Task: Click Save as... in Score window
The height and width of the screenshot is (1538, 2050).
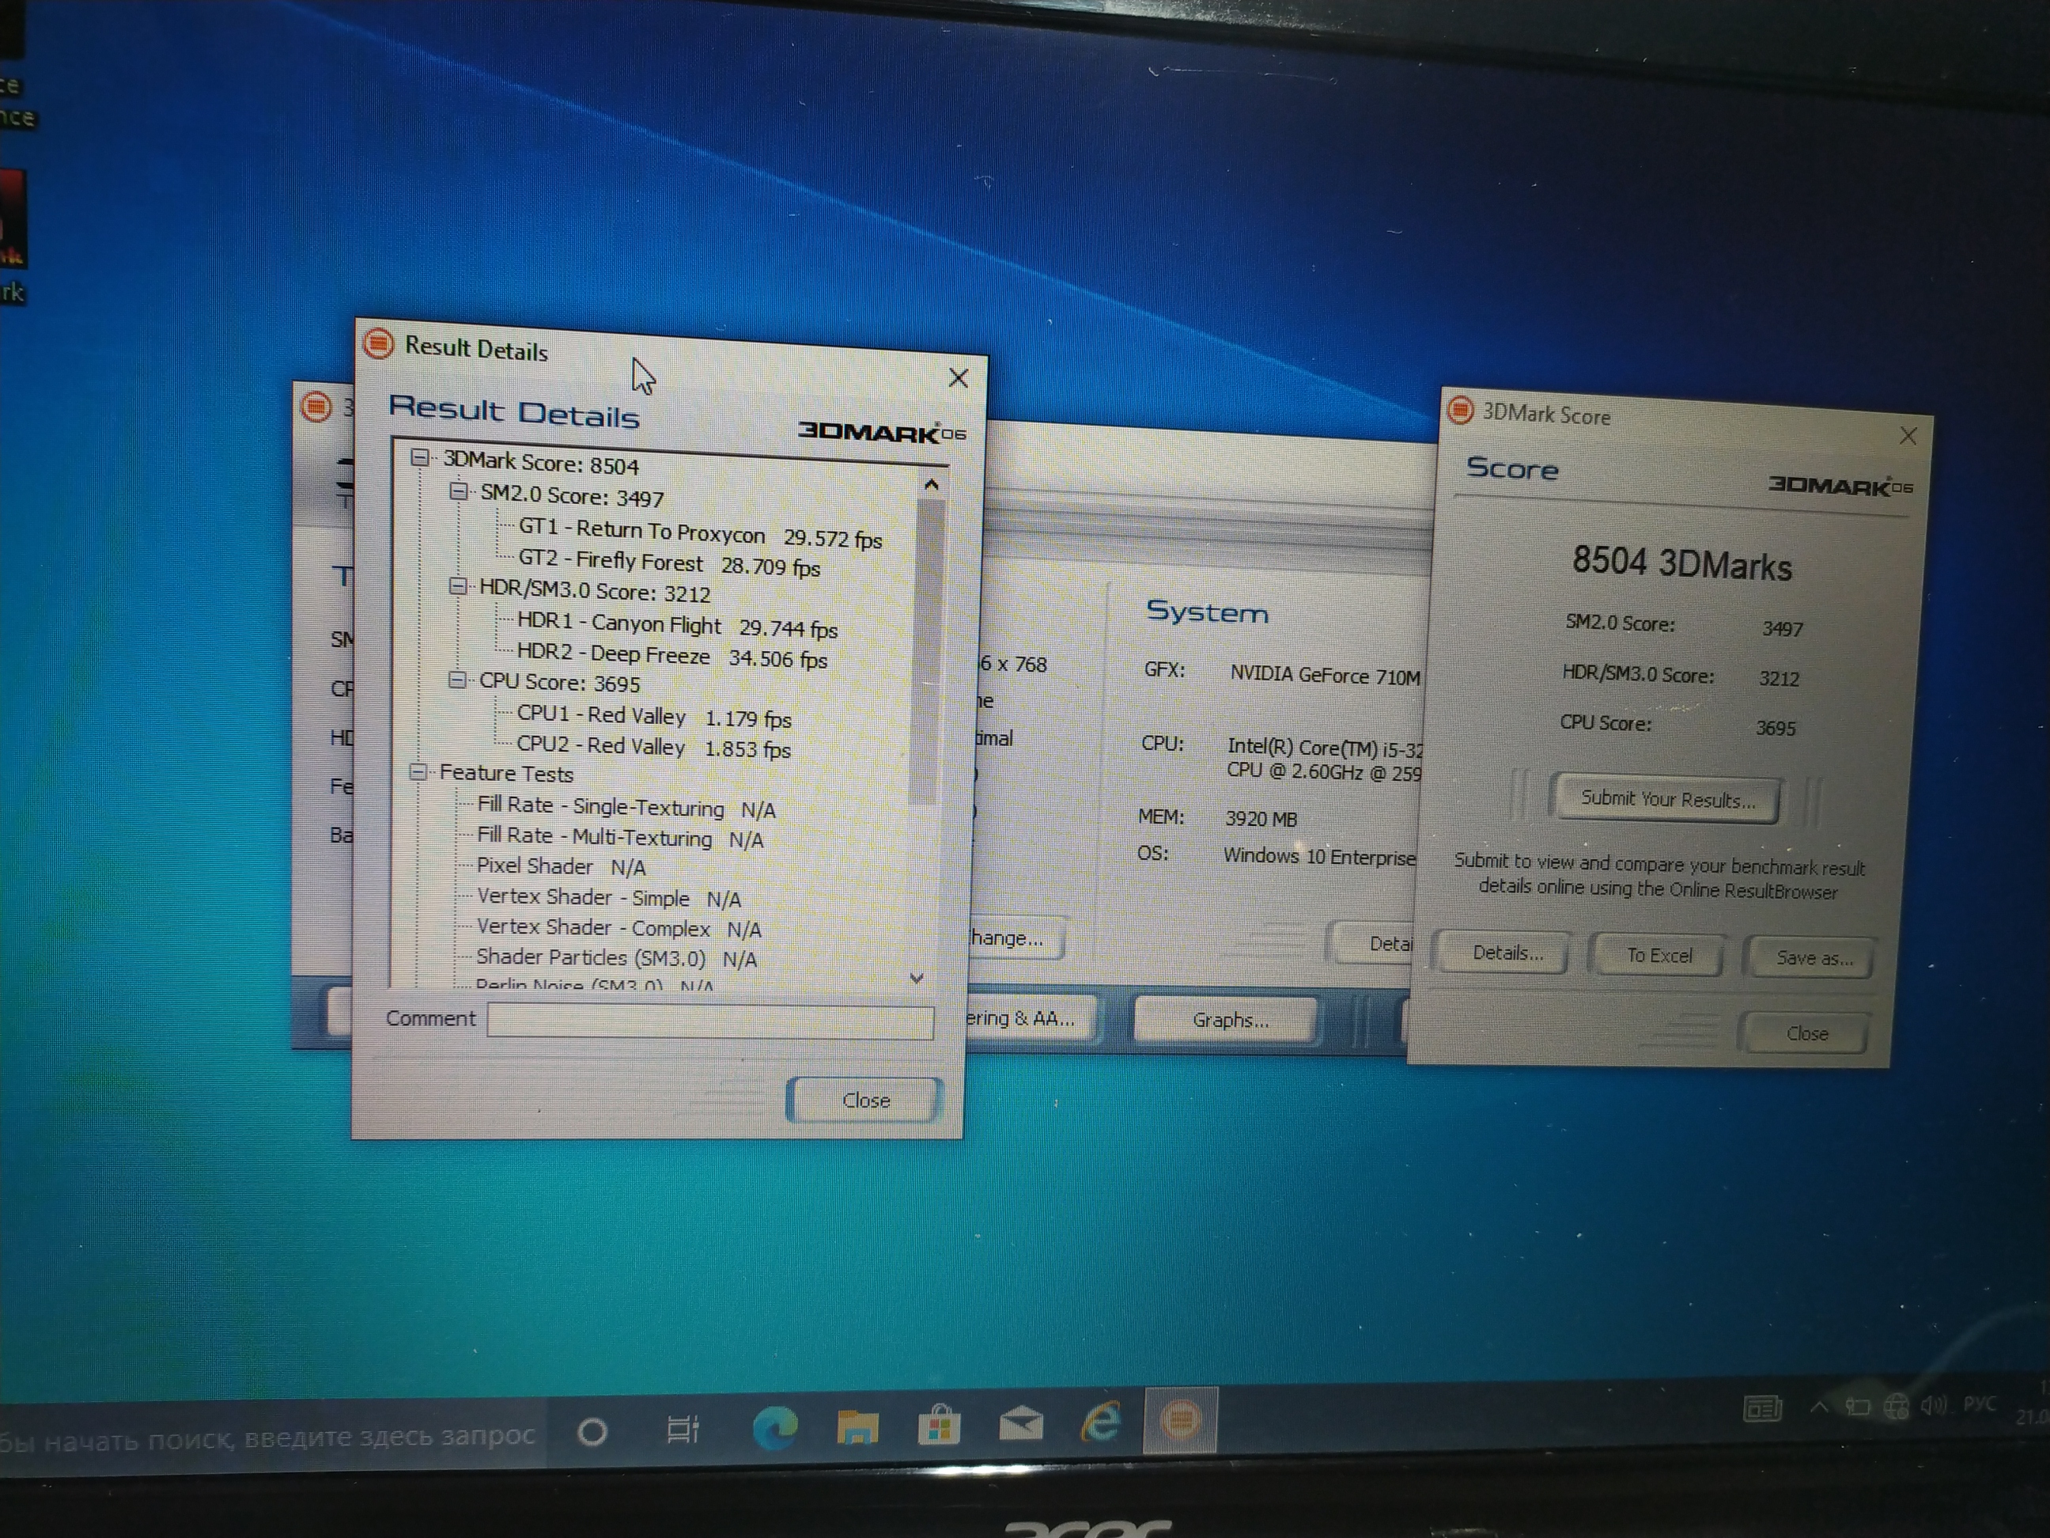Action: [x=1813, y=957]
